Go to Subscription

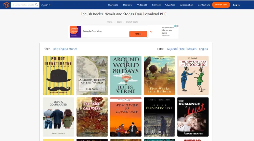pos(186,5)
